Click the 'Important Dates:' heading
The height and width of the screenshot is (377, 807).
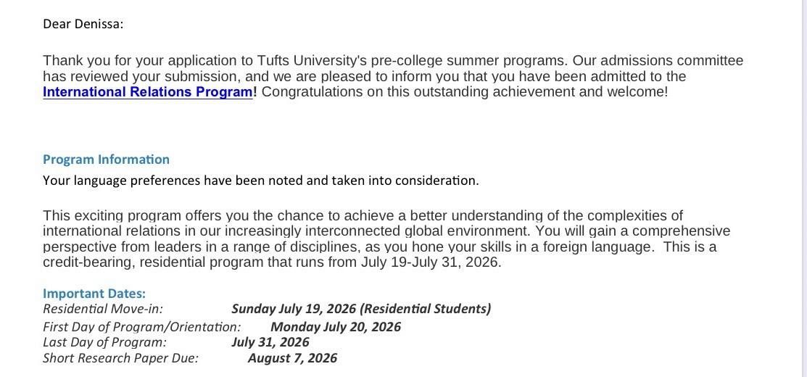94,294
